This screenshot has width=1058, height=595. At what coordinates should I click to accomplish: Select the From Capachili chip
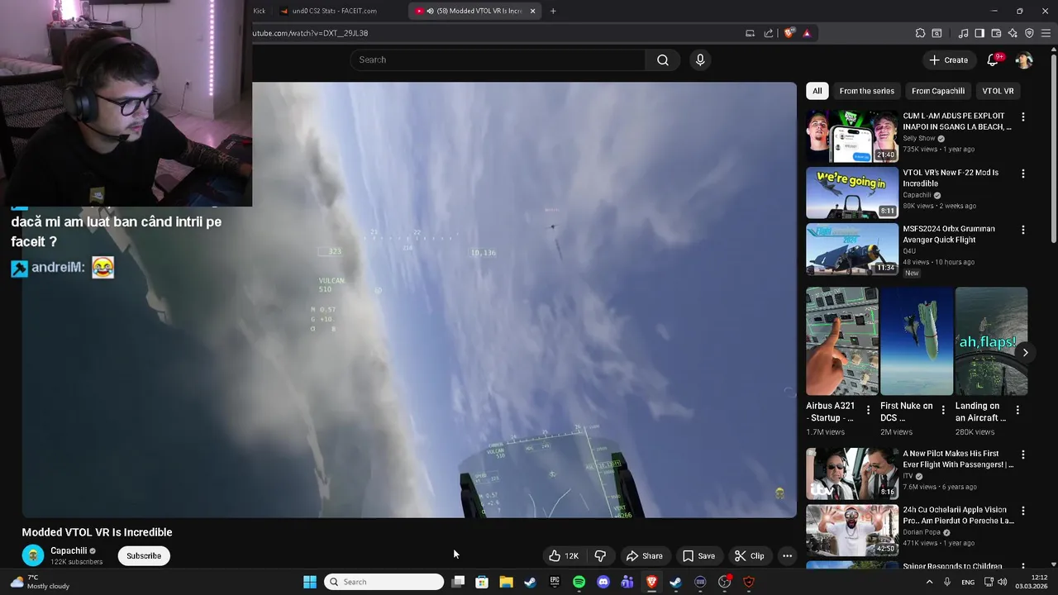(938, 91)
